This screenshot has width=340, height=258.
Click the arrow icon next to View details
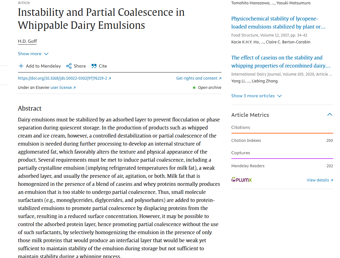(x=332, y=180)
